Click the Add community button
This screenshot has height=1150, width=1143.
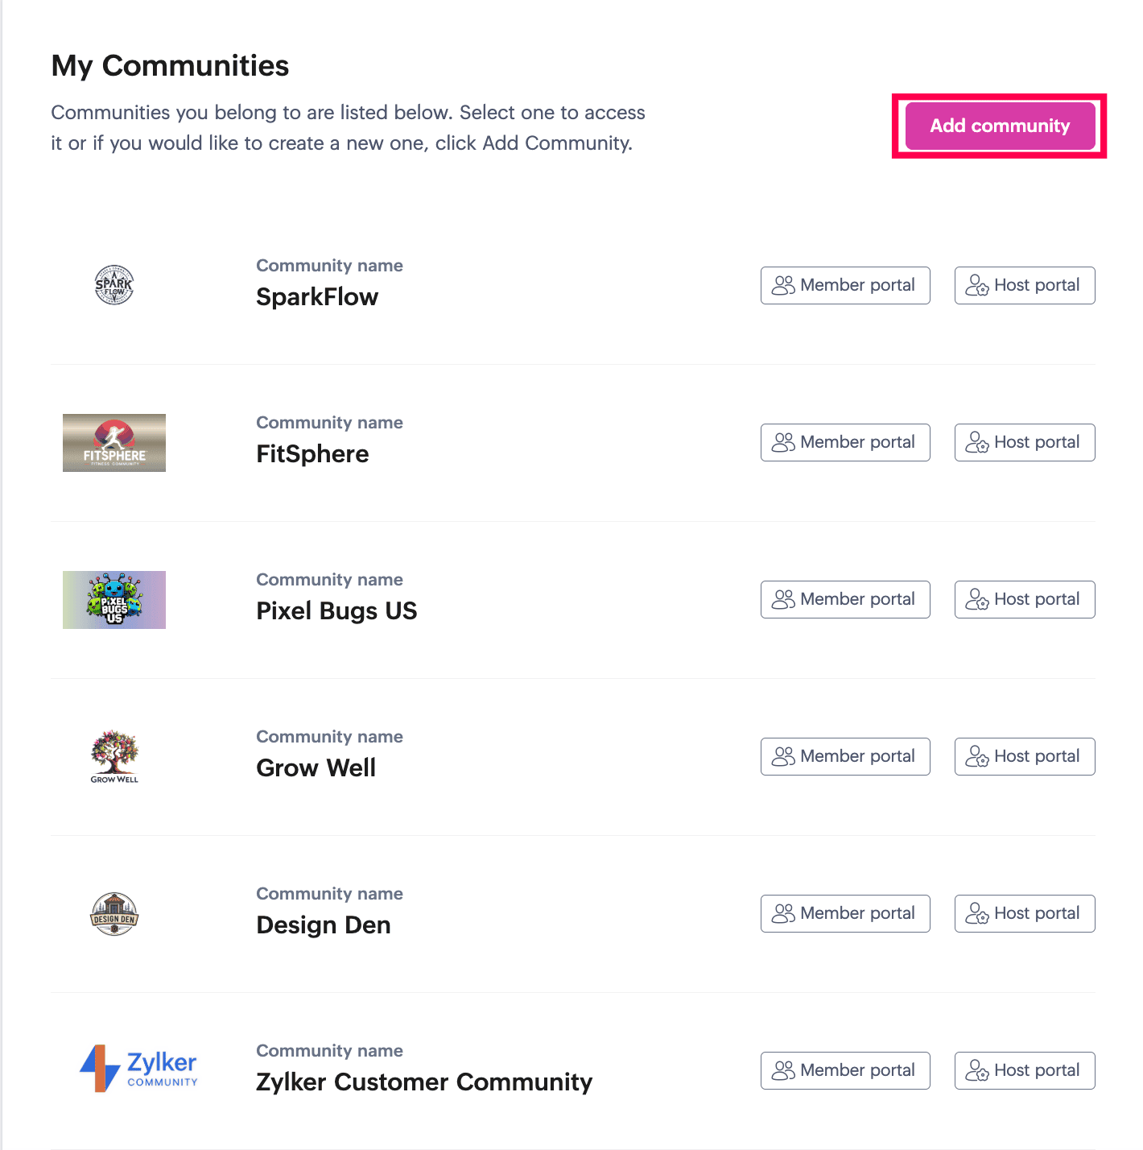point(1000,126)
